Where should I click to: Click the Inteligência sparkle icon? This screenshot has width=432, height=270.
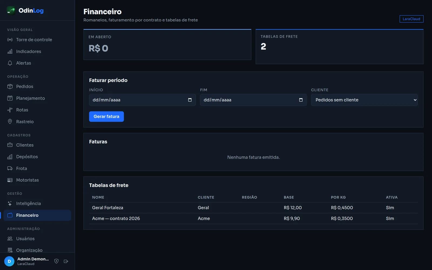[10, 204]
